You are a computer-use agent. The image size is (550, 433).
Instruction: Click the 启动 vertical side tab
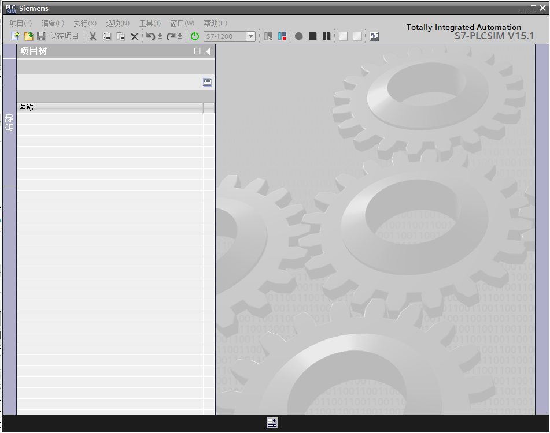pos(9,122)
